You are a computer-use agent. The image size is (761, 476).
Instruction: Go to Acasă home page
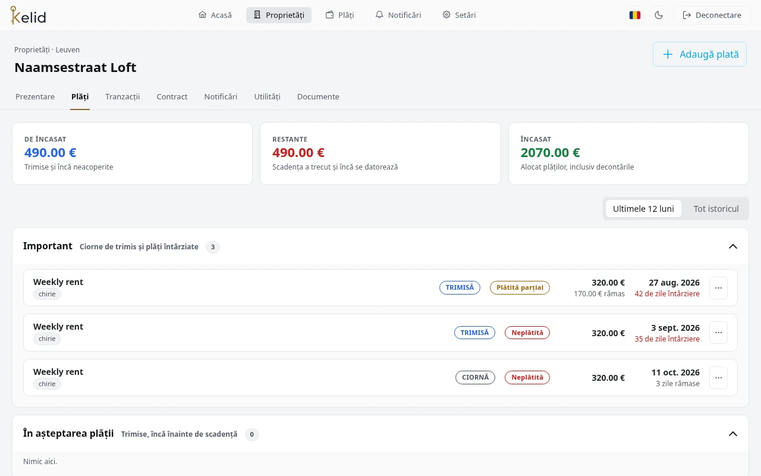click(215, 15)
